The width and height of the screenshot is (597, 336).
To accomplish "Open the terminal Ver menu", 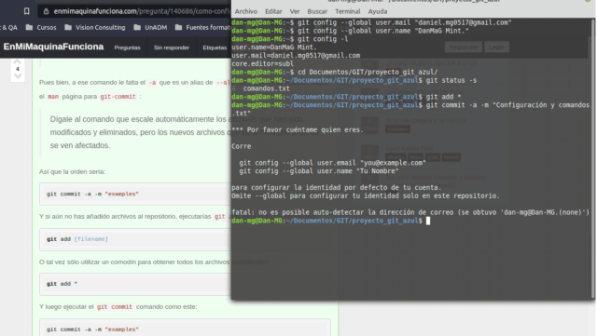I will coord(295,11).
